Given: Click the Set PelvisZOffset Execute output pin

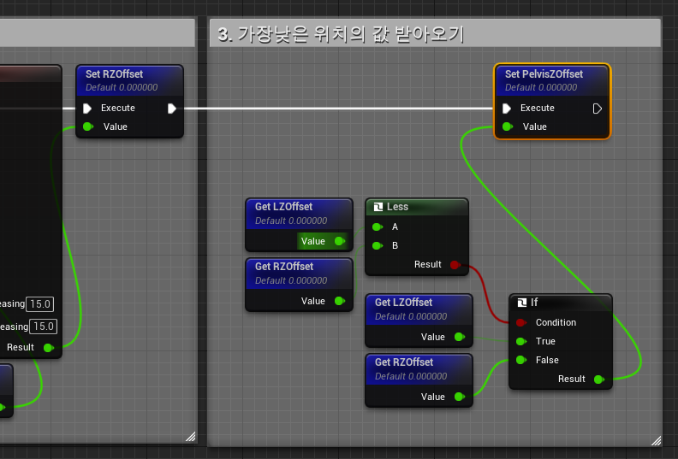Looking at the screenshot, I should click(598, 109).
